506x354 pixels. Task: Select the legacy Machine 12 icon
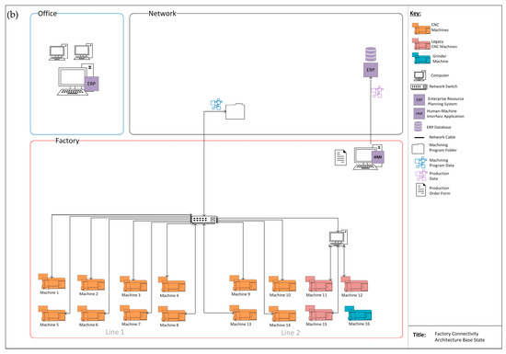(354, 284)
